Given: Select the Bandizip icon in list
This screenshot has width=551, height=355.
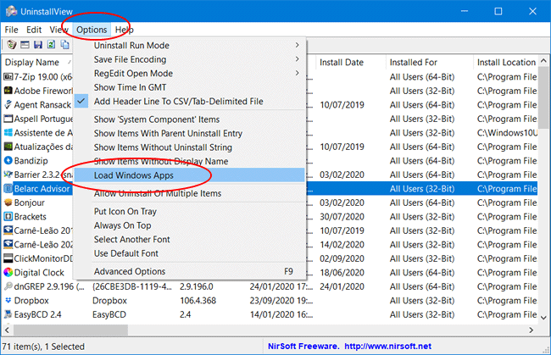Looking at the screenshot, I should click(8, 159).
